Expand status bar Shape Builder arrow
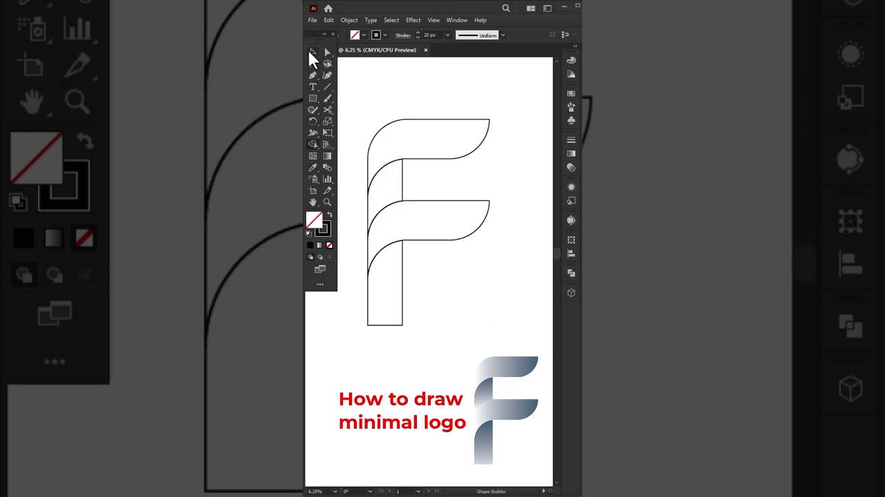The height and width of the screenshot is (497, 885). coord(543,491)
